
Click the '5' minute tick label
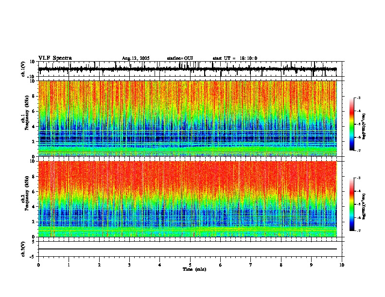point(190,265)
